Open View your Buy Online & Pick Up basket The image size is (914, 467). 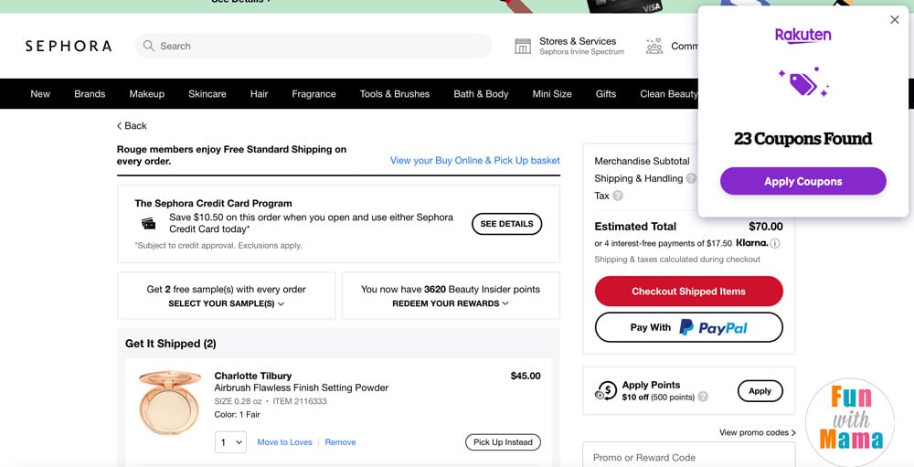475,160
